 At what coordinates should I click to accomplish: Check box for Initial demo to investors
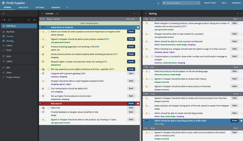click(138, 28)
